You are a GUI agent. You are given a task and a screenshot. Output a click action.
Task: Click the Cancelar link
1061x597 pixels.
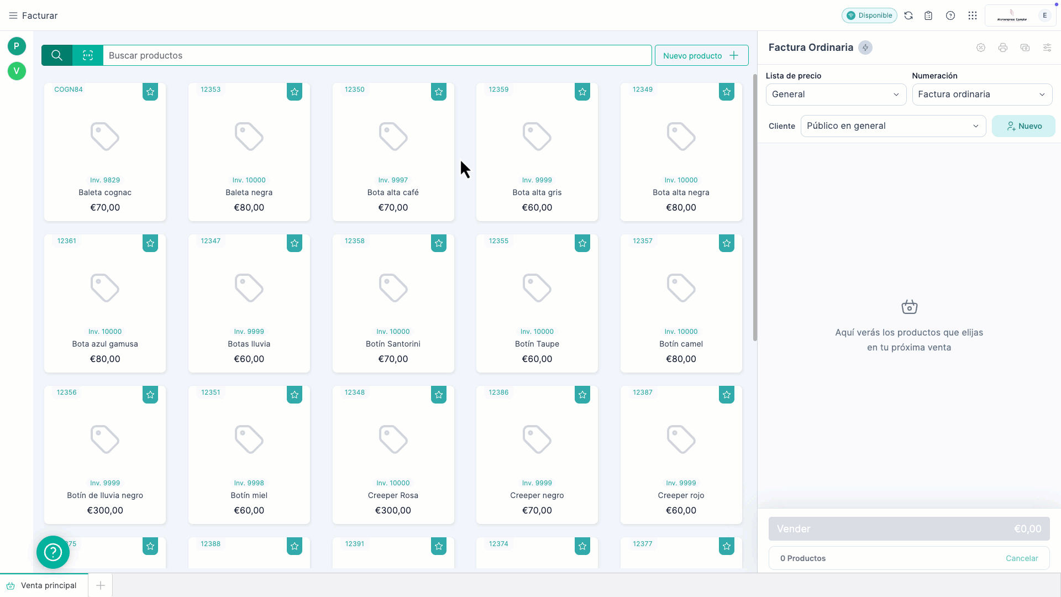1022,558
